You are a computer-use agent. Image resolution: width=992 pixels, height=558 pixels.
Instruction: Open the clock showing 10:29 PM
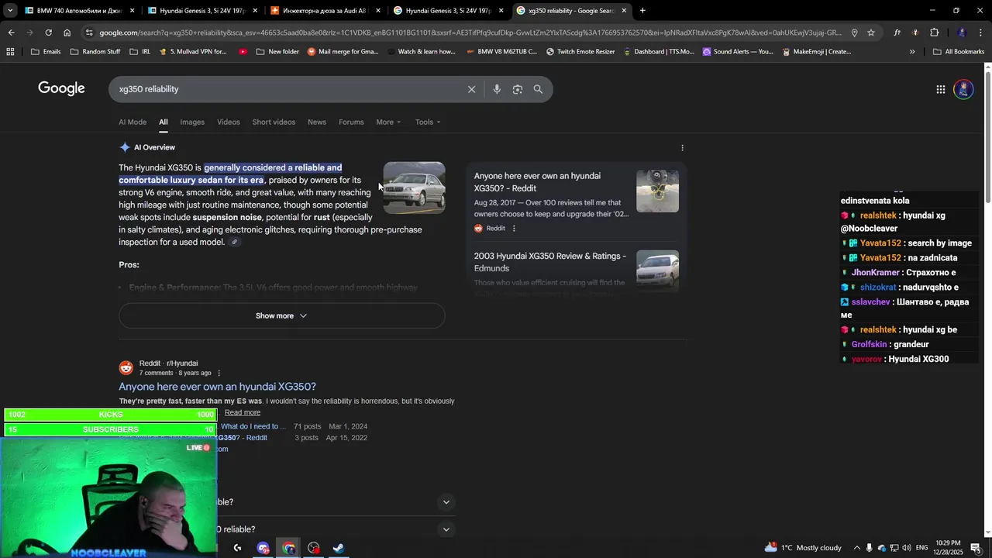click(x=948, y=548)
